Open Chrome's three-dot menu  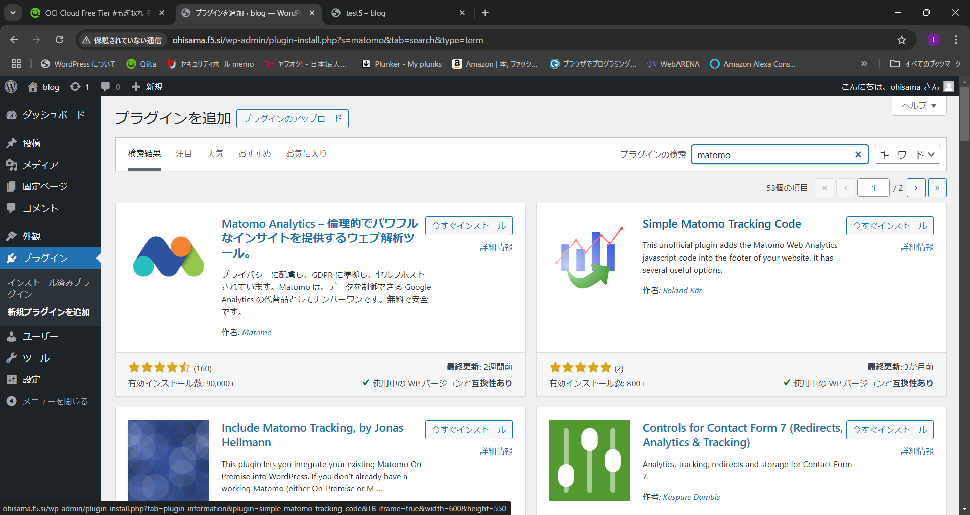(956, 40)
